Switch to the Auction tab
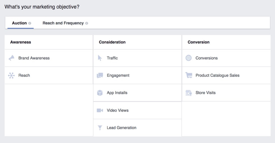 coord(20,23)
